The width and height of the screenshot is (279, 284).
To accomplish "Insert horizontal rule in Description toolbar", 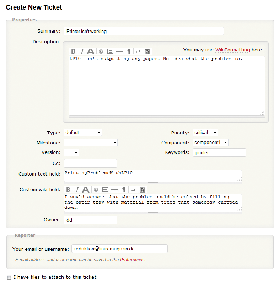I will [x=119, y=51].
